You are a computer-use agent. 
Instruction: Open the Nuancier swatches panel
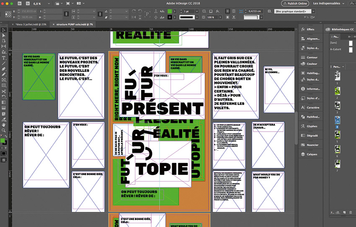(x=312, y=145)
